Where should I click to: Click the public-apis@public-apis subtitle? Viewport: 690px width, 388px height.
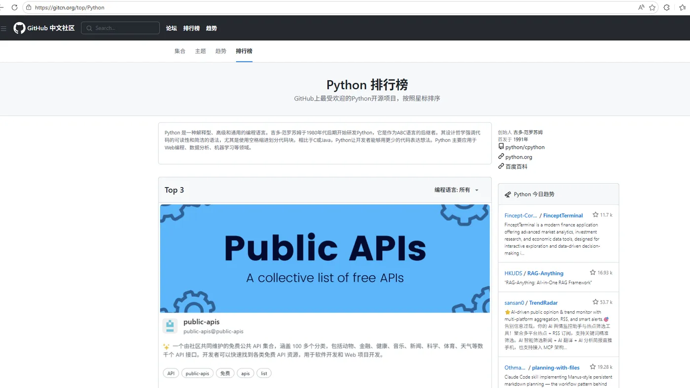pyautogui.click(x=213, y=331)
